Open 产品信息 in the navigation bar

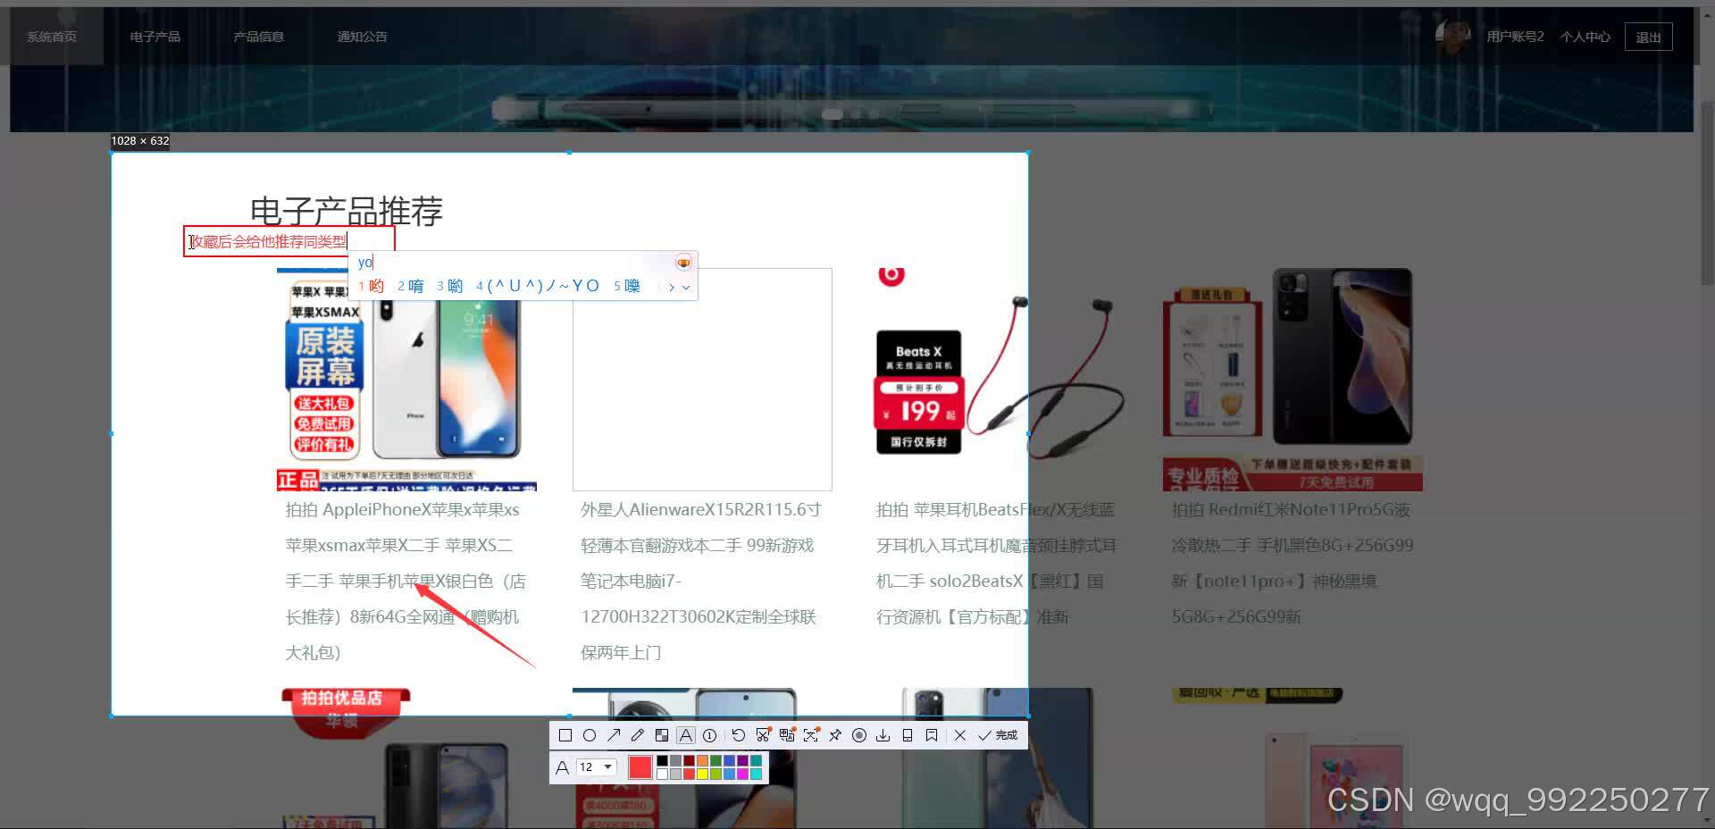259,37
